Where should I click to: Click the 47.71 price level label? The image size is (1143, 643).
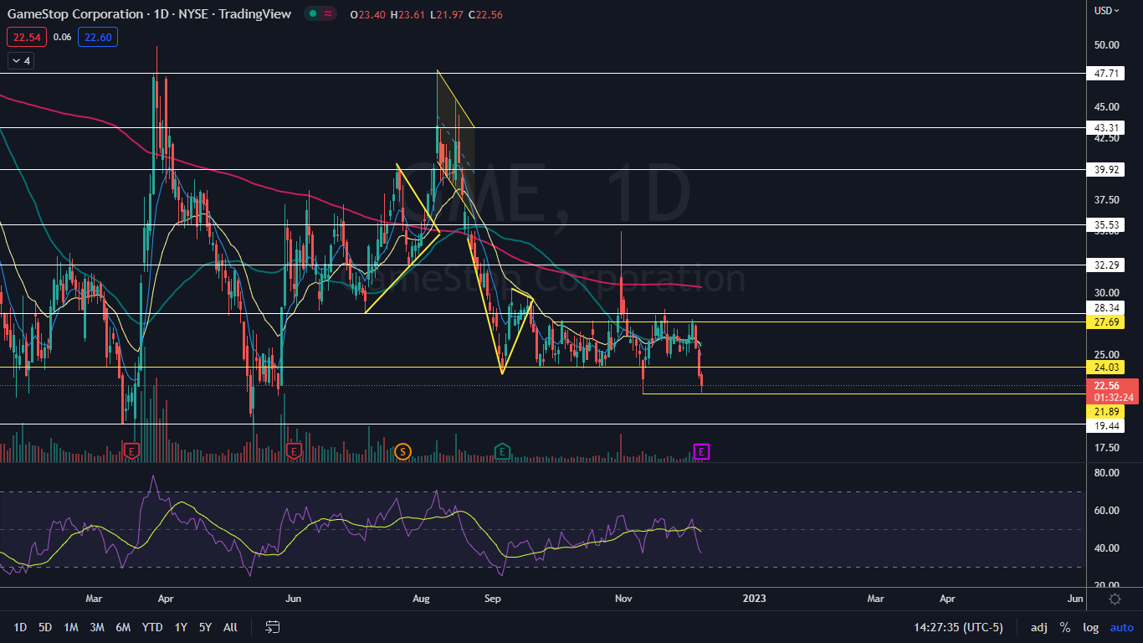tap(1107, 74)
